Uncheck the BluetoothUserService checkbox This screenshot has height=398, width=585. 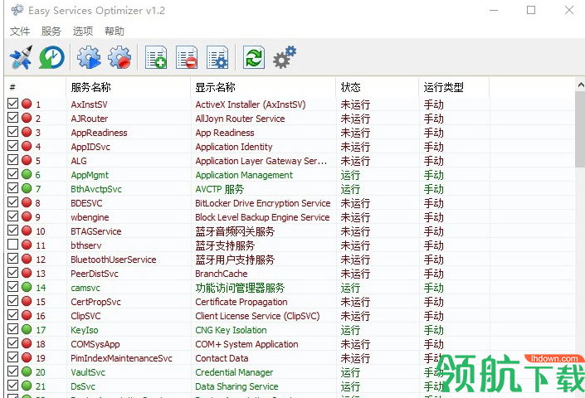12,259
